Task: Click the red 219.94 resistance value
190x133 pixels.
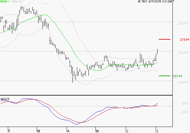Action: 185,40
